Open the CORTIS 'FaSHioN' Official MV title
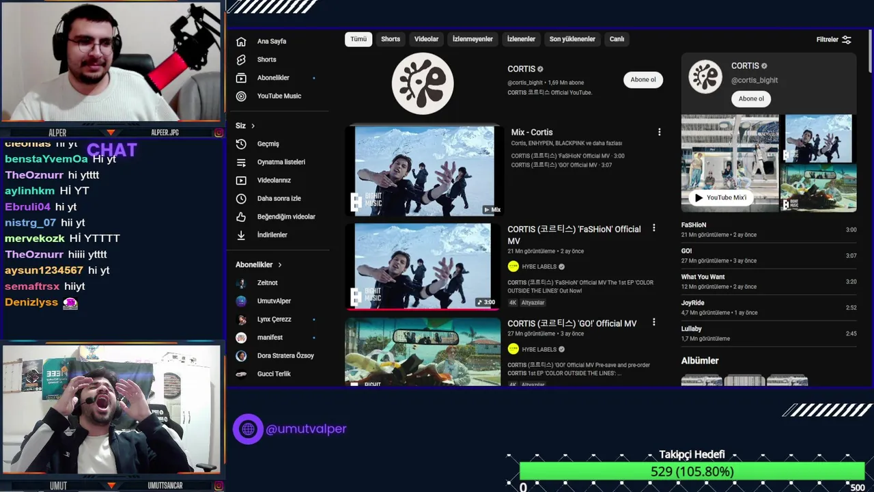This screenshot has width=874, height=492. click(x=574, y=234)
